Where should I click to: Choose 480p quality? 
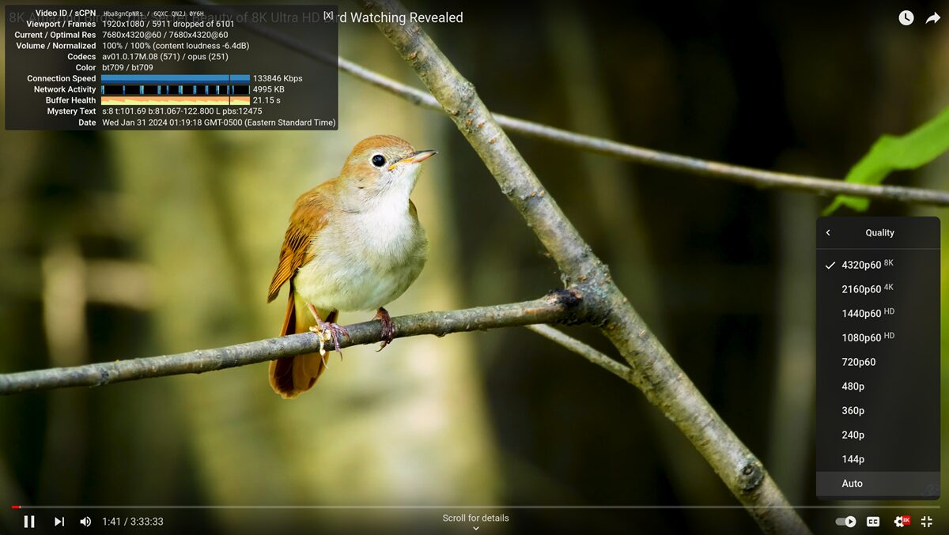(x=878, y=386)
